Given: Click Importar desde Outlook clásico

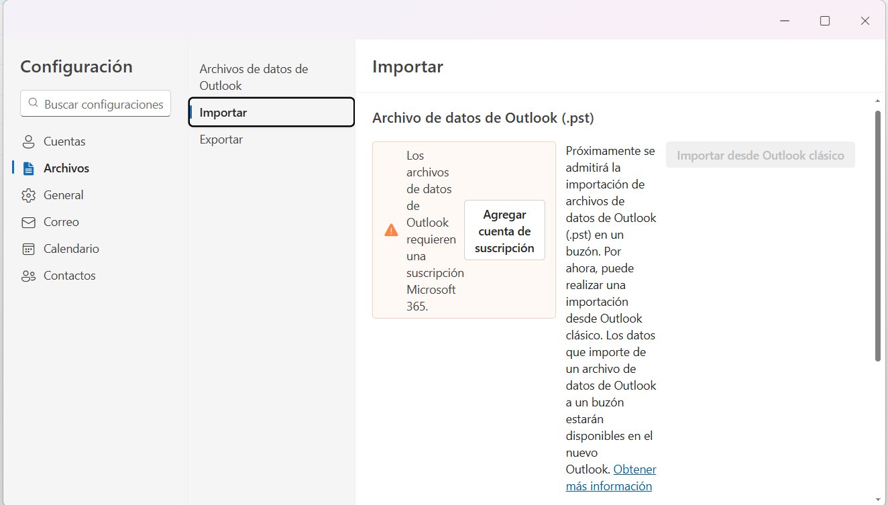Looking at the screenshot, I should [760, 154].
